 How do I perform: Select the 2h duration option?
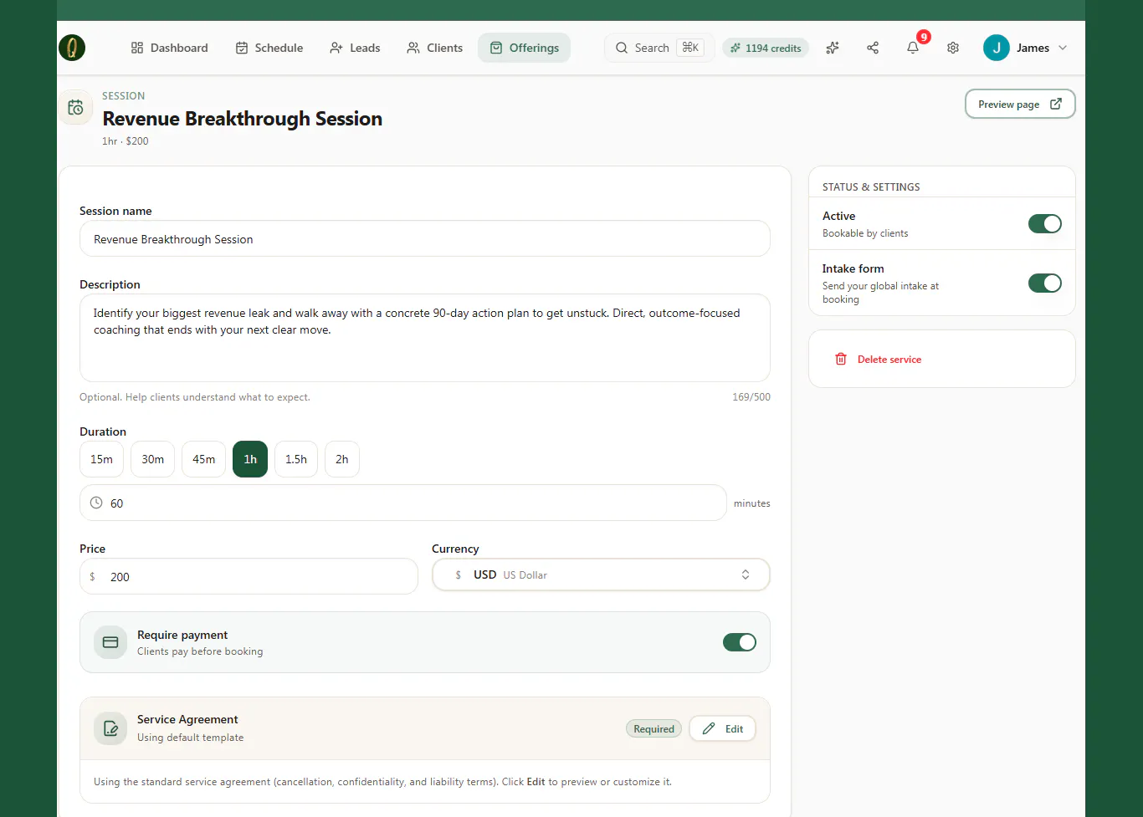(342, 459)
